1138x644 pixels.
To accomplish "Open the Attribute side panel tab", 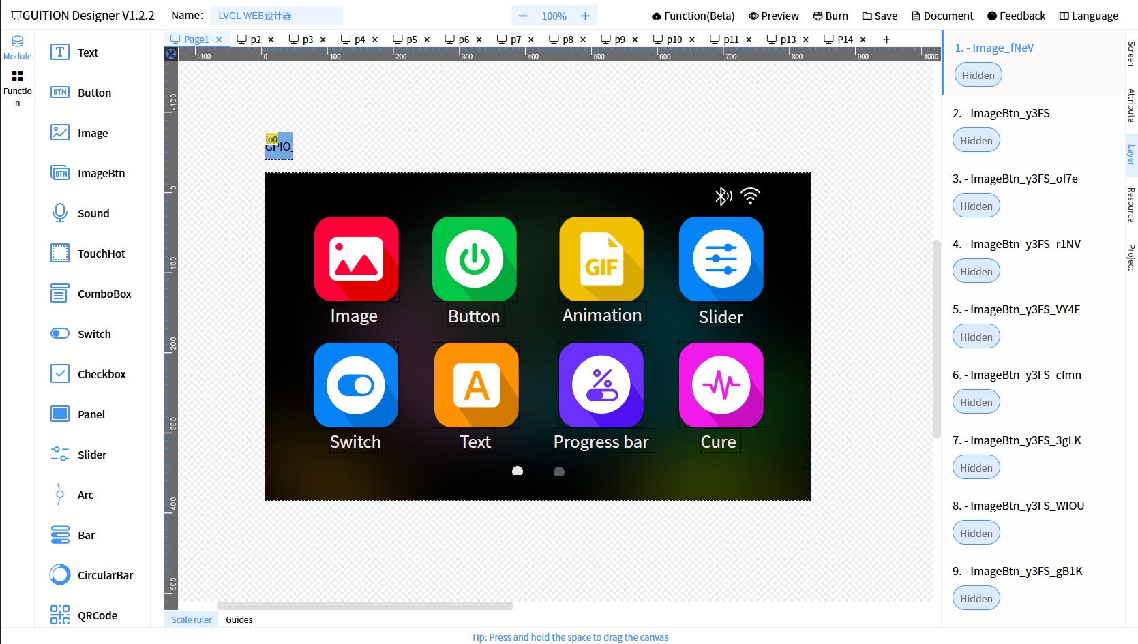I will point(1131,105).
